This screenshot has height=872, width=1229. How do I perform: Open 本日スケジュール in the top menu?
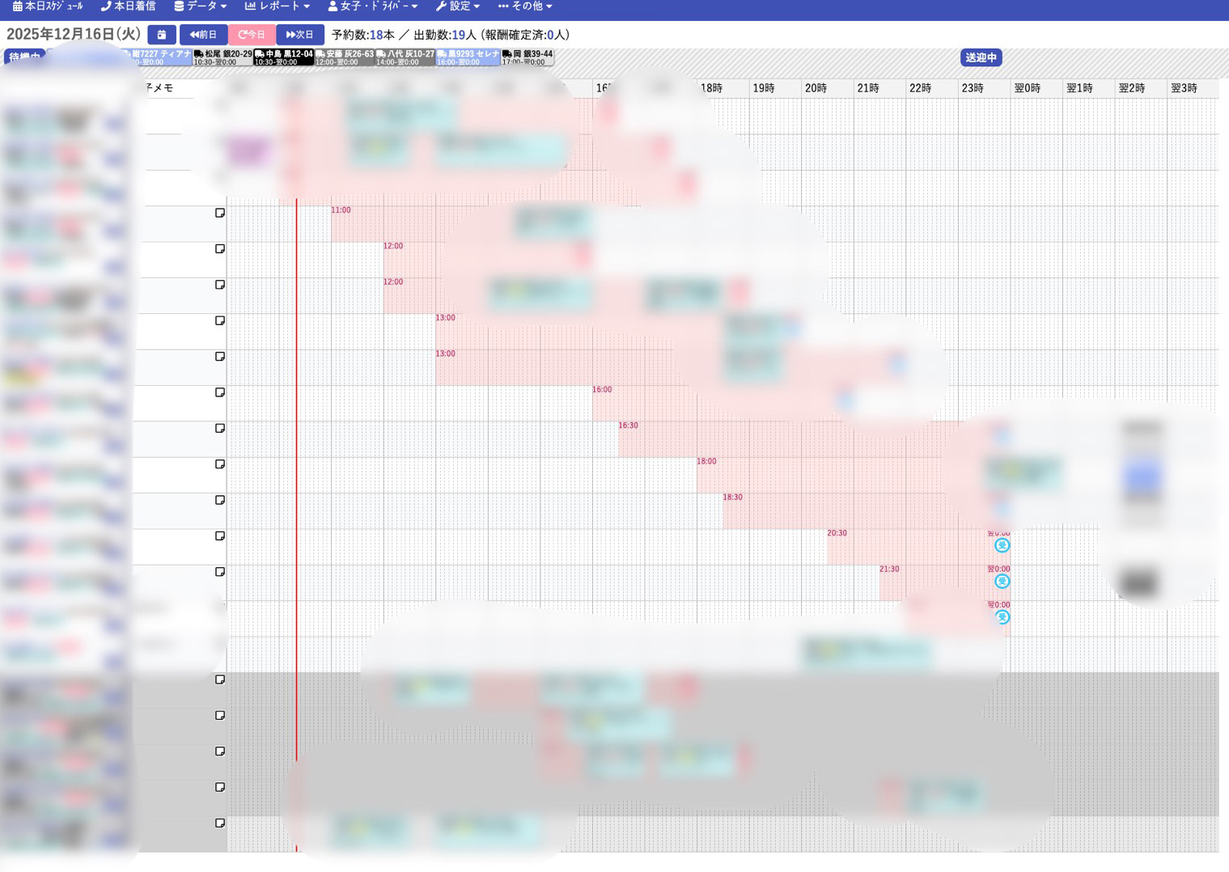click(48, 6)
